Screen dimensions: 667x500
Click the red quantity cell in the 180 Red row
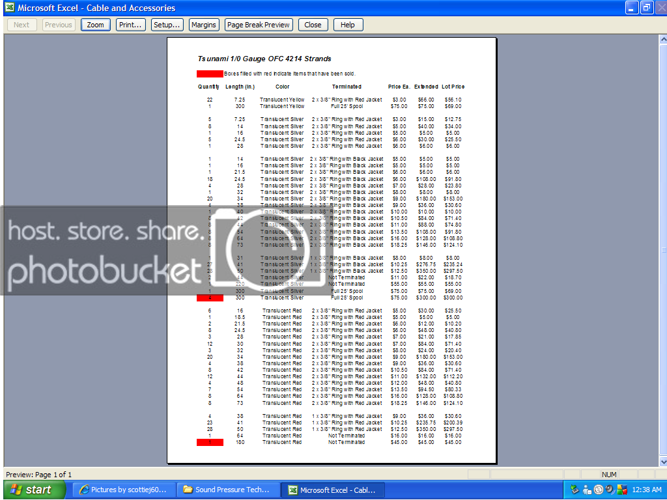coord(210,443)
